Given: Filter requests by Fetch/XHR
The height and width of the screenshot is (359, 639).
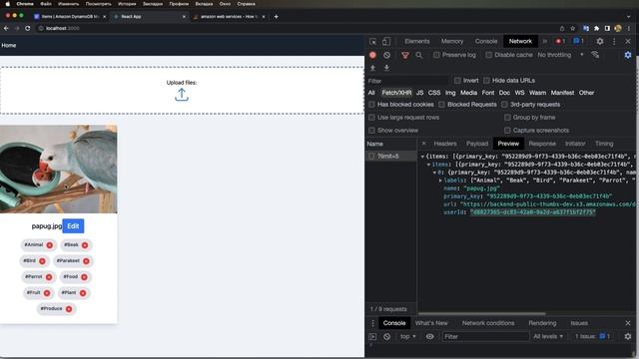Looking at the screenshot, I should (396, 93).
